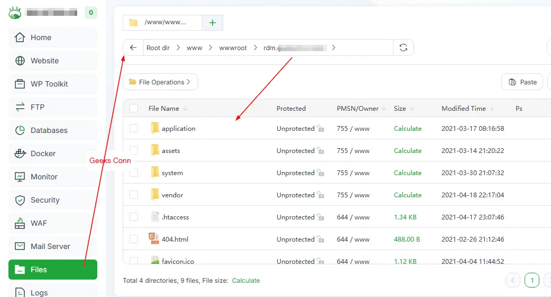The image size is (551, 297).
Task: Select the /www/www... path tab
Action: point(162,23)
